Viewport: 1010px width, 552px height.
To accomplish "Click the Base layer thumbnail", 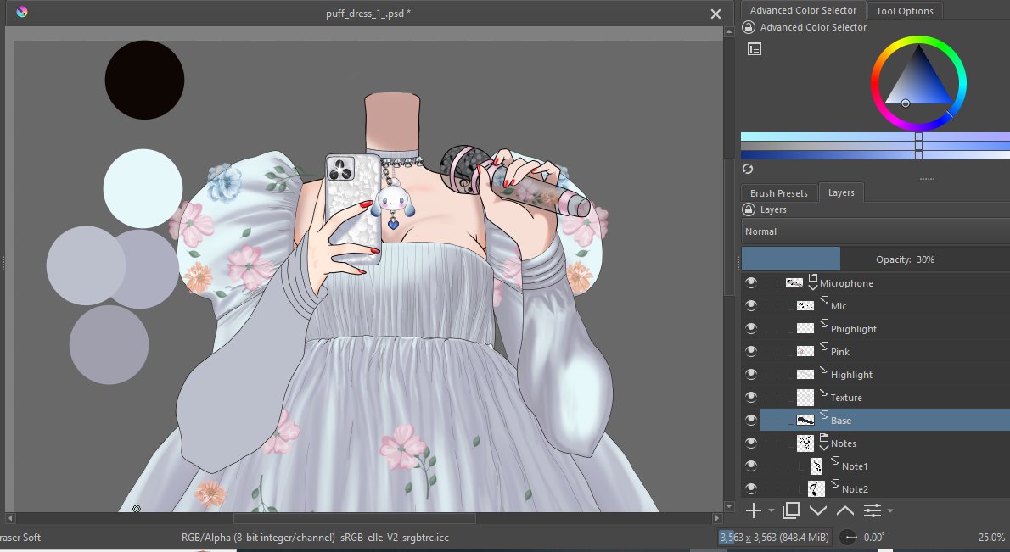I will 805,420.
